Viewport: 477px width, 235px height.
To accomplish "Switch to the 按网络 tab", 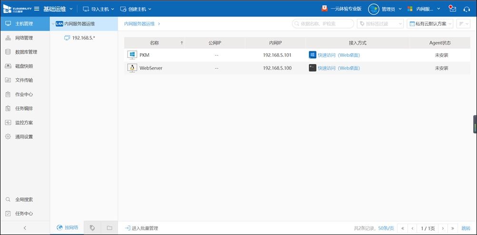I will [67, 228].
